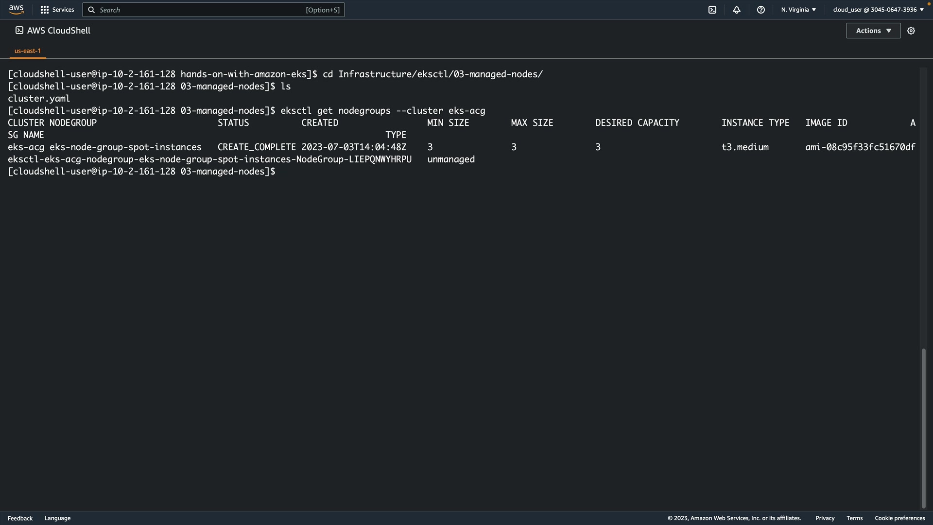Select the us-east-1 terminal tab
Screen dimensions: 933x525
pyautogui.click(x=28, y=51)
